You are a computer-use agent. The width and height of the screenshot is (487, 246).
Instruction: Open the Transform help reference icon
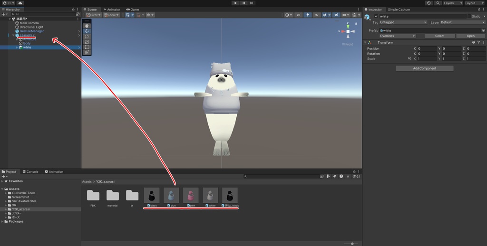473,42
